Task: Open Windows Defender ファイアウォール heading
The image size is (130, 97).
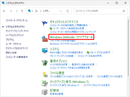Action: click(71, 37)
